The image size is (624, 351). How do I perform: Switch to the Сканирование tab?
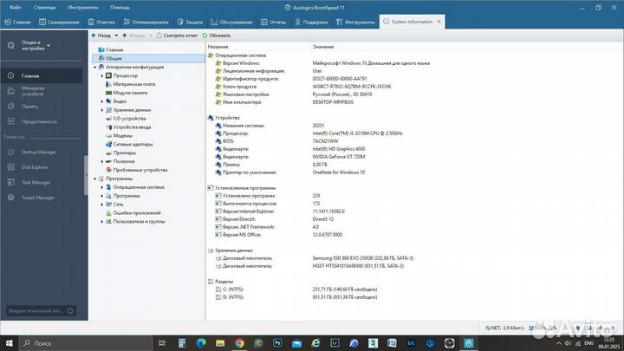[59, 22]
